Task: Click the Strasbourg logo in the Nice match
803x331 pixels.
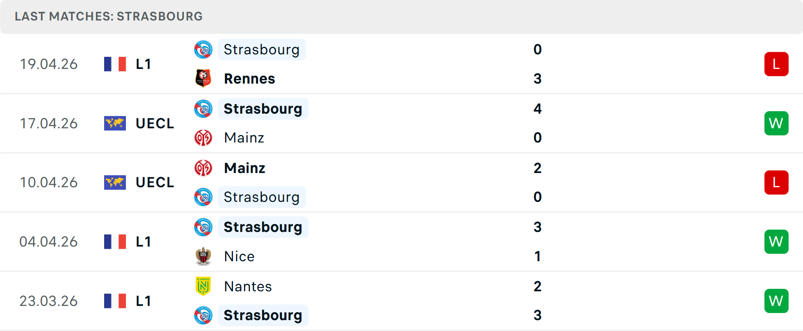Action: 203,227
